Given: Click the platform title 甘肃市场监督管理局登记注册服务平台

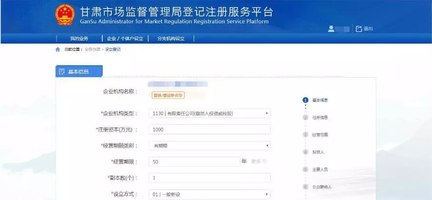Looking at the screenshot, I should 177,12.
